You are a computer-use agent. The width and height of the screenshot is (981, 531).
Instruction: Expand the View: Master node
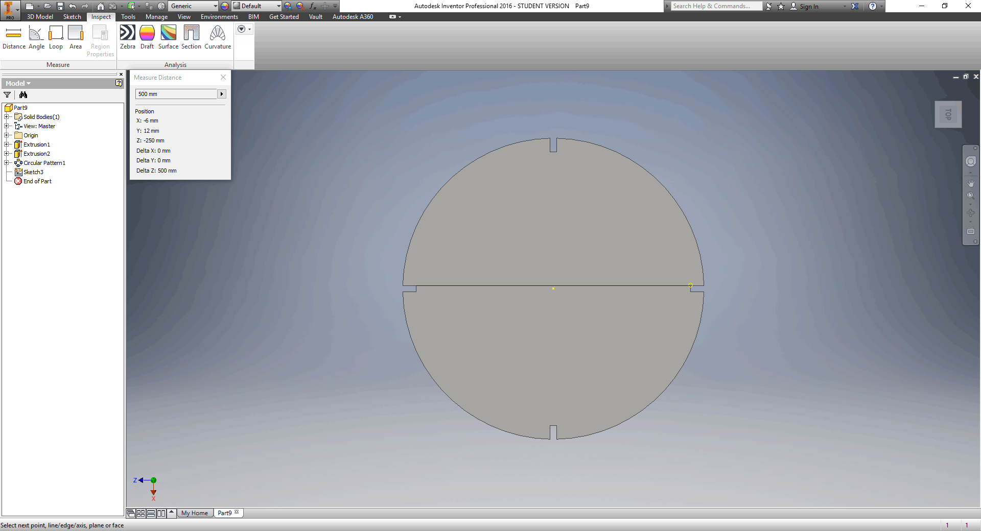coord(7,126)
